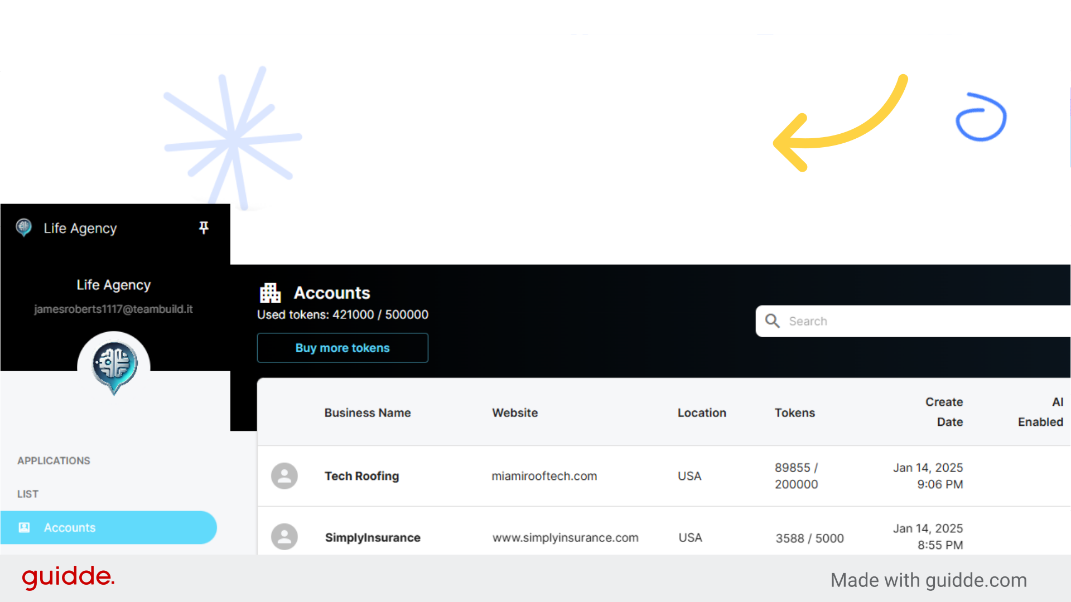Viewport: 1071px width, 602px height.
Task: Click the Buy more tokens button
Action: coord(342,347)
